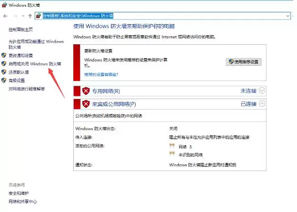The width and height of the screenshot is (297, 212).
Task: Click shield icon beside 启用或关闭 Windows 防火墙
Action: [4, 64]
